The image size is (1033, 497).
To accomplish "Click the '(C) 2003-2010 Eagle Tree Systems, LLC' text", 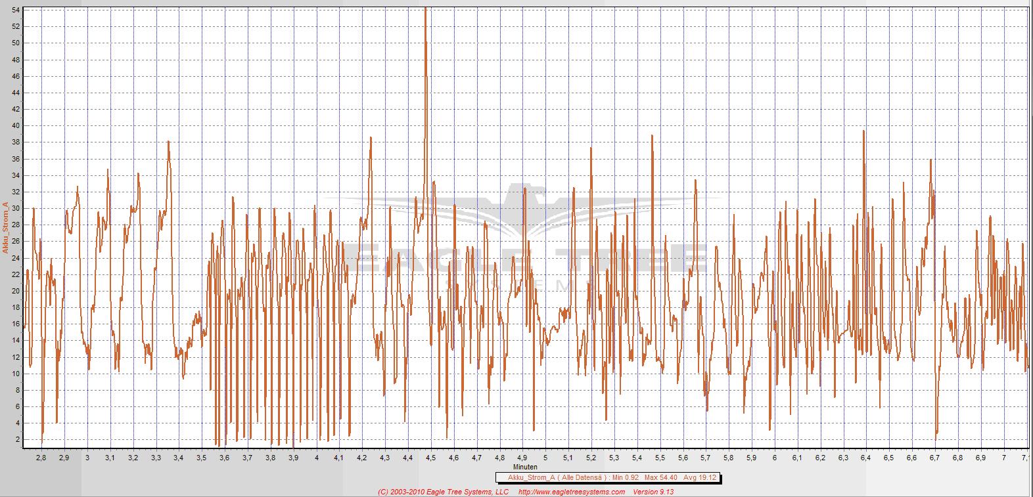I will tap(444, 492).
